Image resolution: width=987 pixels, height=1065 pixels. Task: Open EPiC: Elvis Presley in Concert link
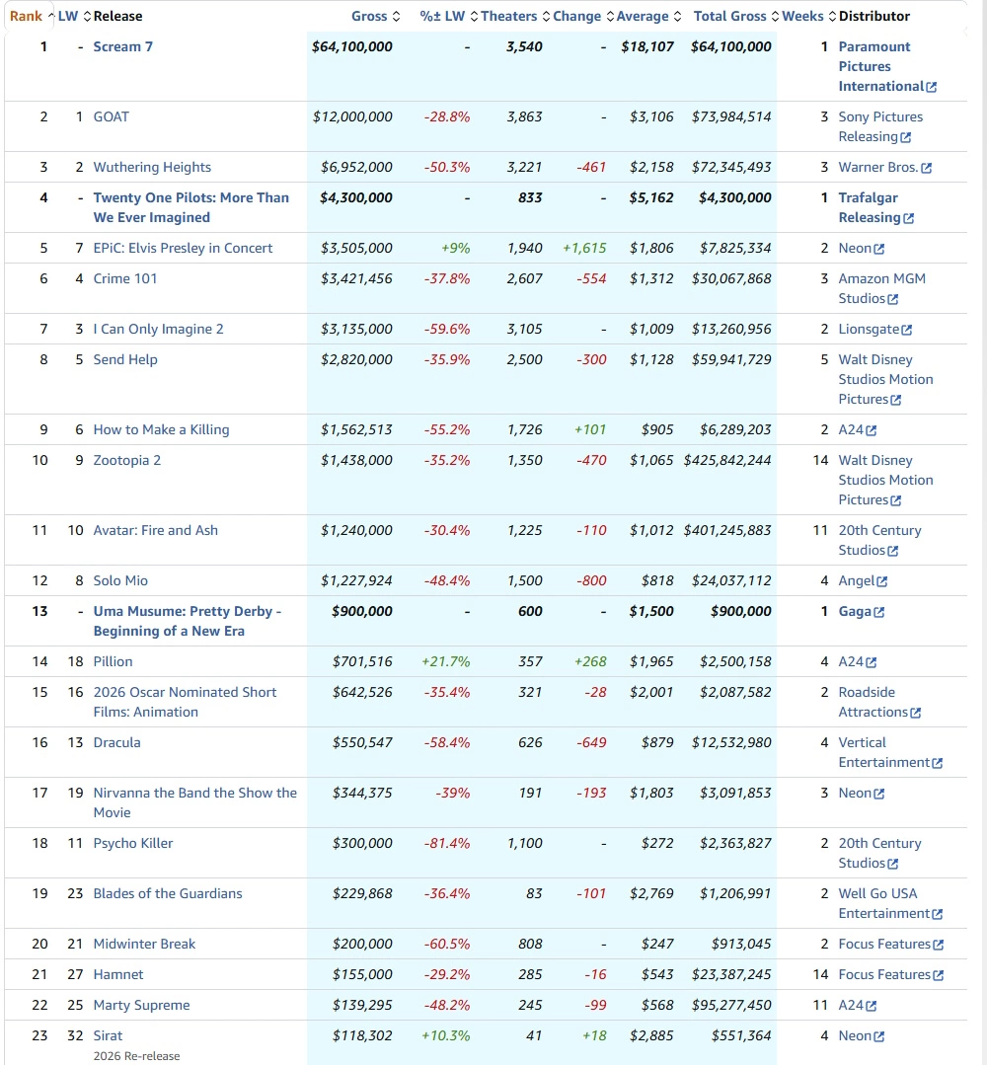[183, 248]
